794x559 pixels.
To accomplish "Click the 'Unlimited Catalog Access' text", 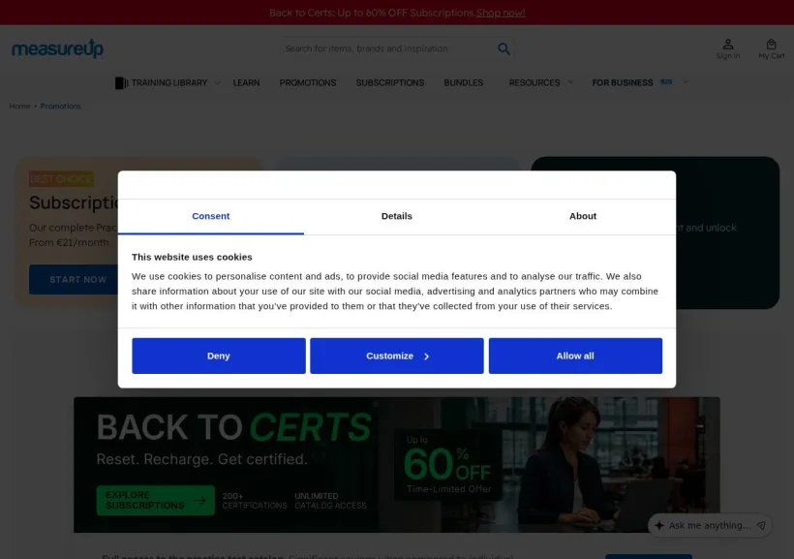I will pyautogui.click(x=330, y=501).
